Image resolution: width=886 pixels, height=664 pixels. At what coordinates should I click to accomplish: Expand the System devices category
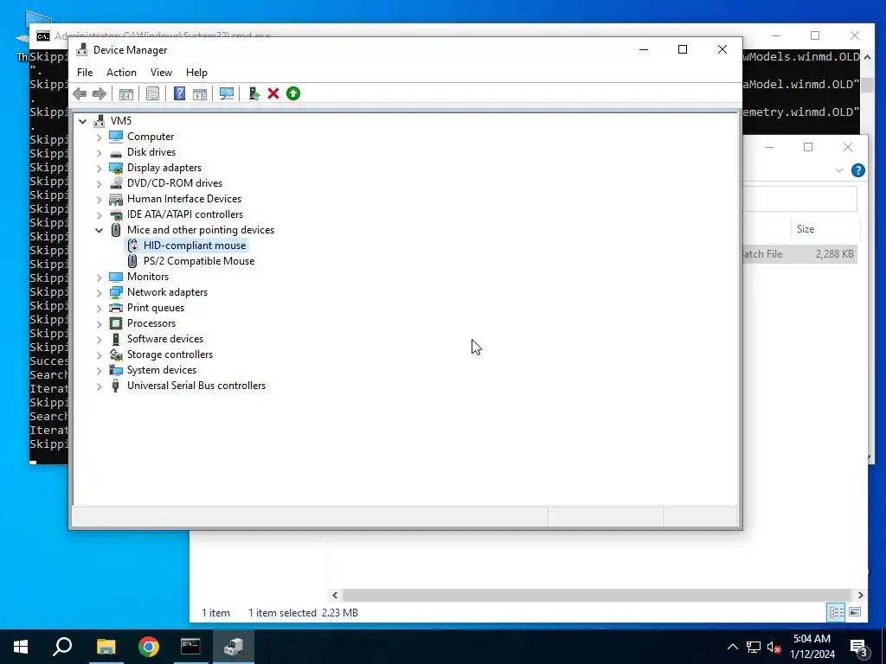tap(99, 370)
